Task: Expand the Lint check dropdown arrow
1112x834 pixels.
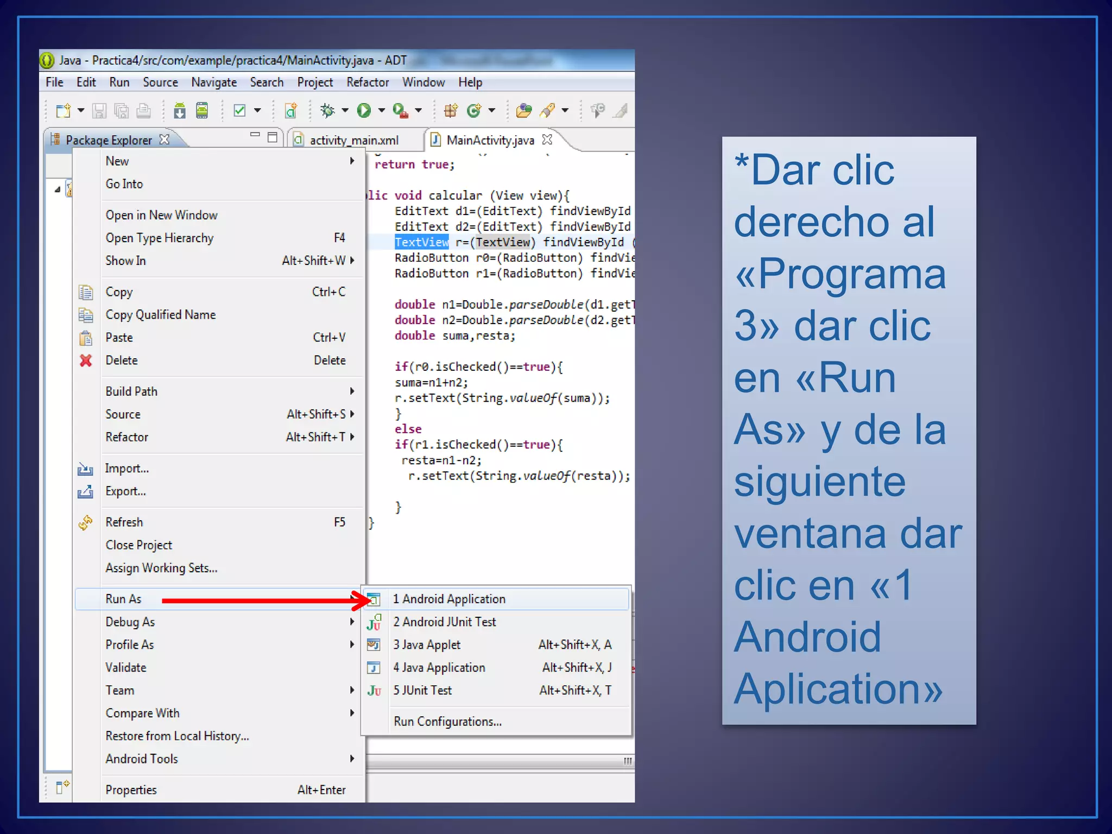Action: (257, 111)
